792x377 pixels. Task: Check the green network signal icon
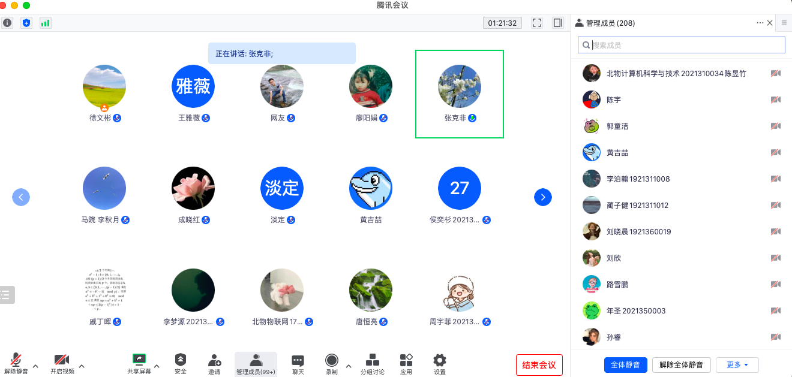[45, 23]
